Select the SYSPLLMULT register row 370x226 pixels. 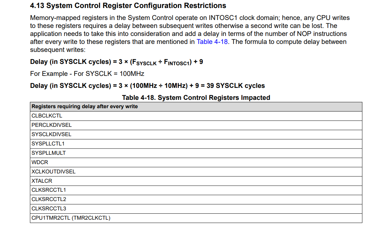49,153
